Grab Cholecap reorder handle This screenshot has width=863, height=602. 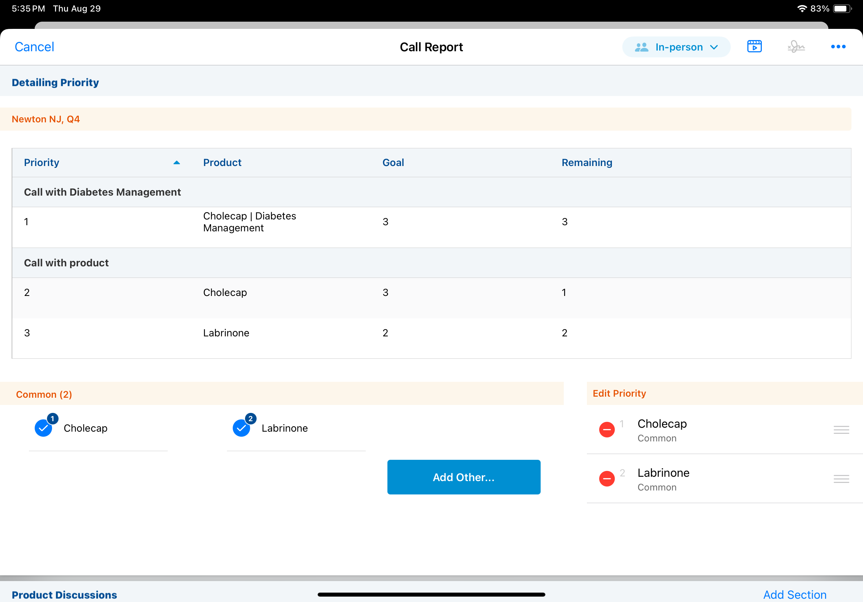(x=841, y=430)
